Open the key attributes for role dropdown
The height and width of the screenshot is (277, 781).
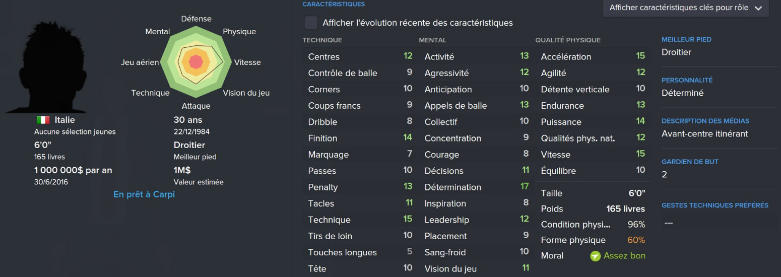(686, 8)
